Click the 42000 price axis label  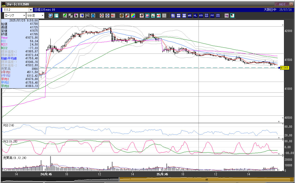[x=288, y=31]
